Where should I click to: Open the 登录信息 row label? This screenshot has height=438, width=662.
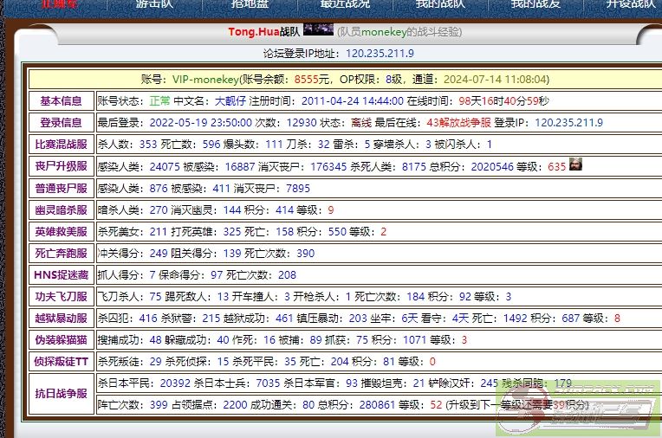click(x=61, y=123)
